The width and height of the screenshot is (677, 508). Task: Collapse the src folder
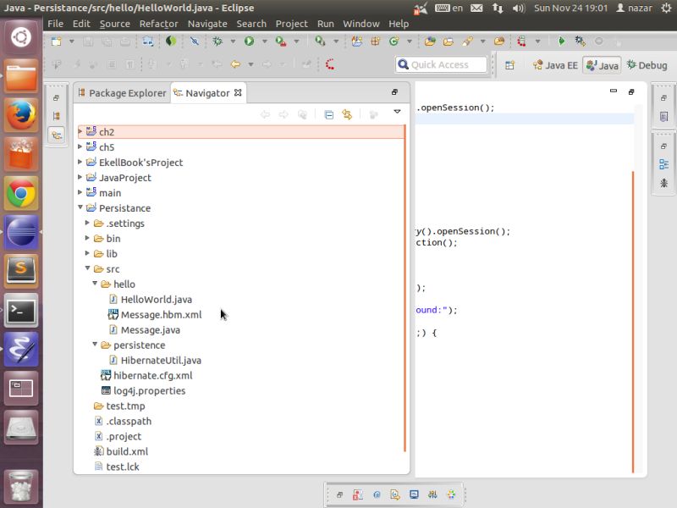pos(87,268)
